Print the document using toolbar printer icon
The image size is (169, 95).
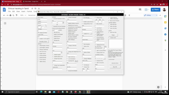(11, 15)
